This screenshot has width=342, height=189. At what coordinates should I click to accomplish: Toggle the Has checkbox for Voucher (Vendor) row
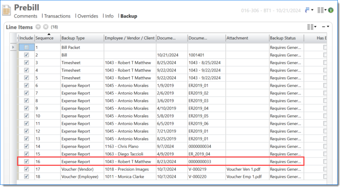[x=325, y=169]
